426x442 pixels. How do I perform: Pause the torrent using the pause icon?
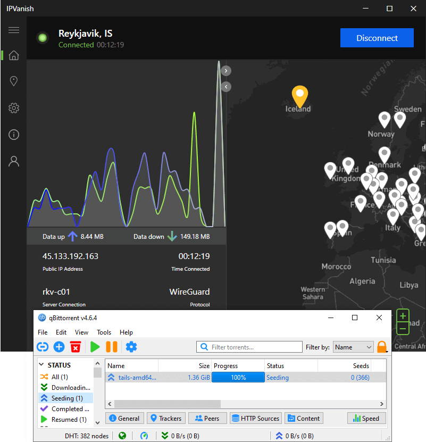(113, 346)
